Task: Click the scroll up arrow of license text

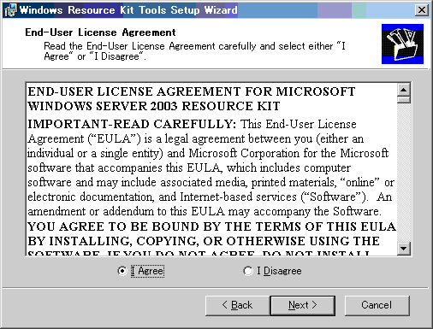Action: 403,91
